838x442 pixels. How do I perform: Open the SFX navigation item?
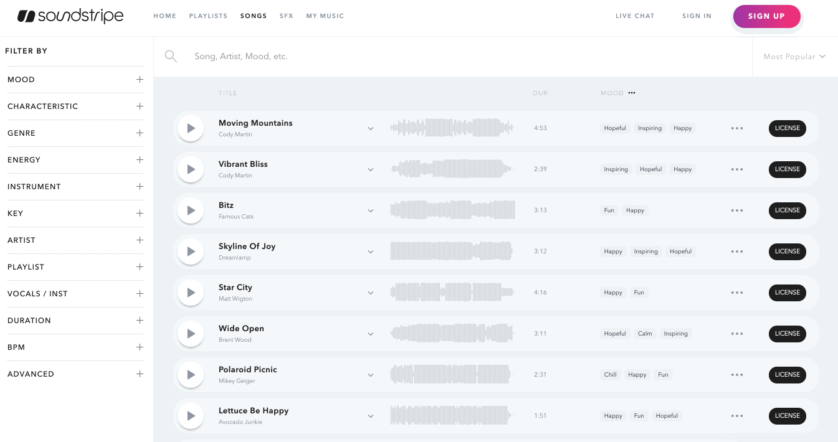tap(286, 16)
